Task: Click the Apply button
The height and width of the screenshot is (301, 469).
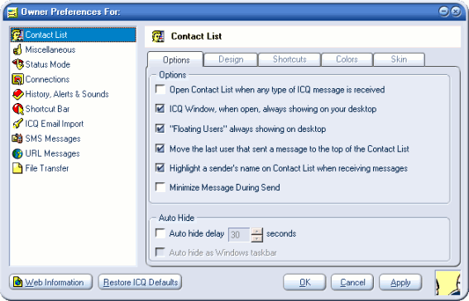Action: (x=400, y=282)
